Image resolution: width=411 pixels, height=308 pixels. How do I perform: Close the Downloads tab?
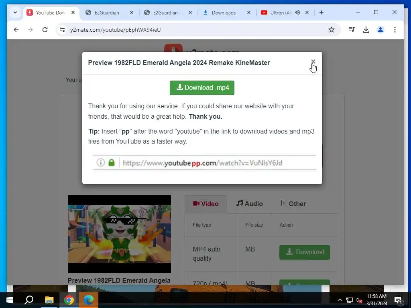click(x=249, y=12)
